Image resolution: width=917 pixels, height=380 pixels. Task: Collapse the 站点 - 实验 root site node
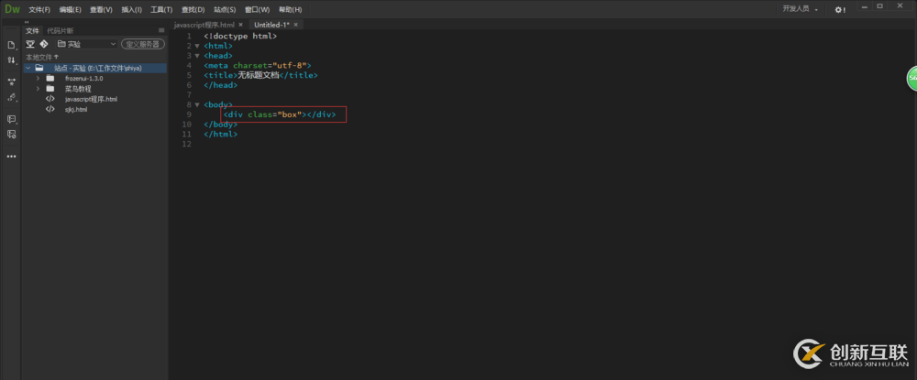click(x=28, y=68)
